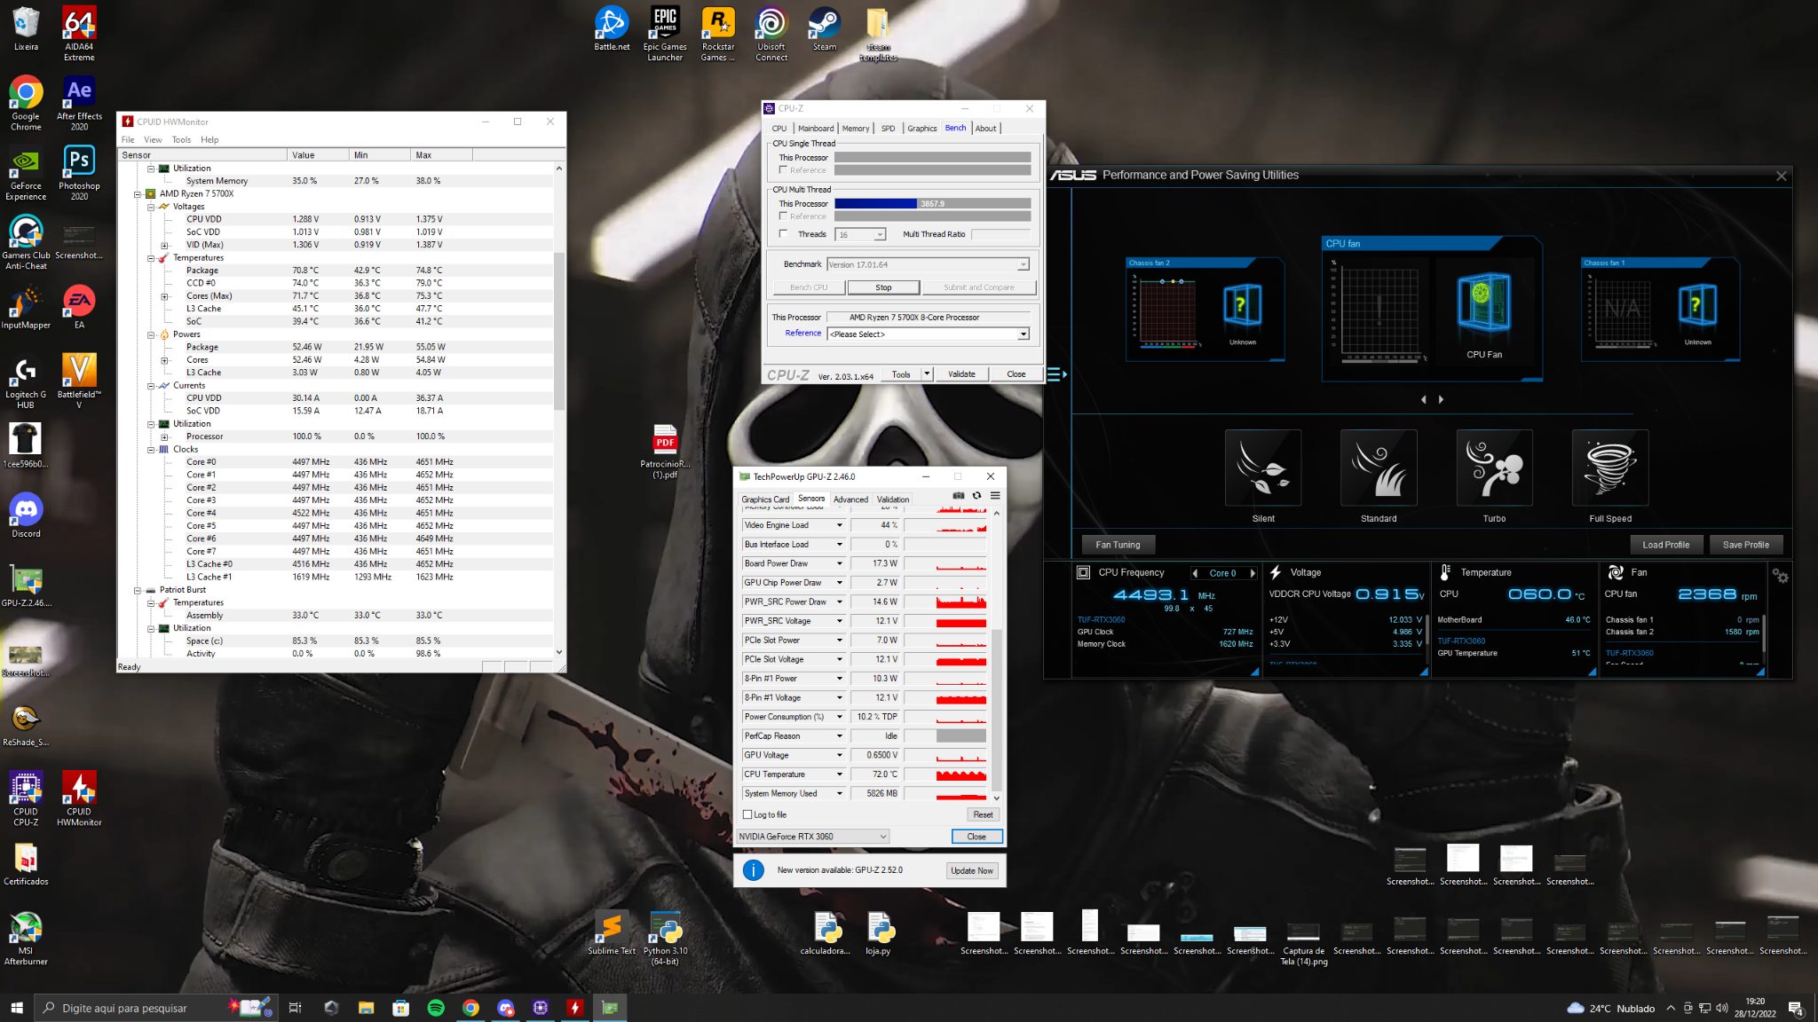1818x1022 pixels.
Task: Select the Full Speed fan mode icon
Action: pyautogui.click(x=1610, y=468)
